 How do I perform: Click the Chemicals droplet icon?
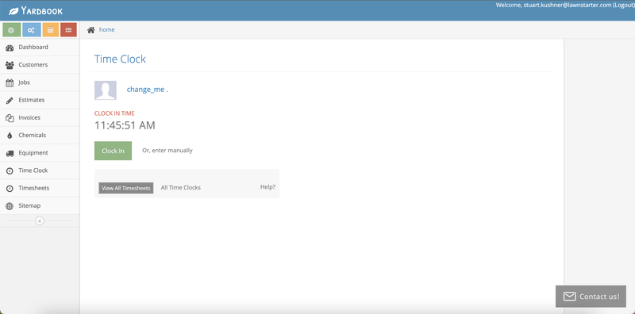coord(10,136)
